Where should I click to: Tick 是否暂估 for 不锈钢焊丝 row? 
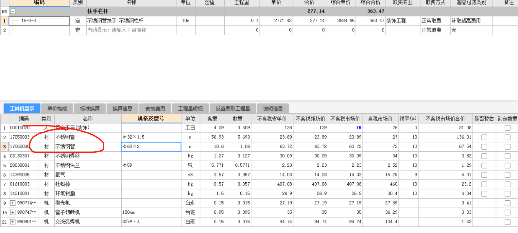[484, 156]
